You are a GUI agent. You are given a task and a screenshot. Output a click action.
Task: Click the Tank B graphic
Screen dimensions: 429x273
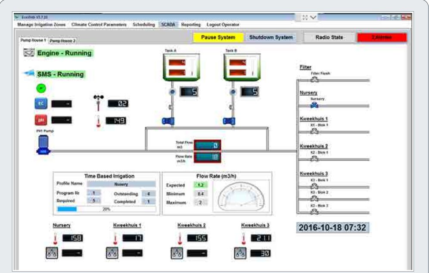point(242,67)
